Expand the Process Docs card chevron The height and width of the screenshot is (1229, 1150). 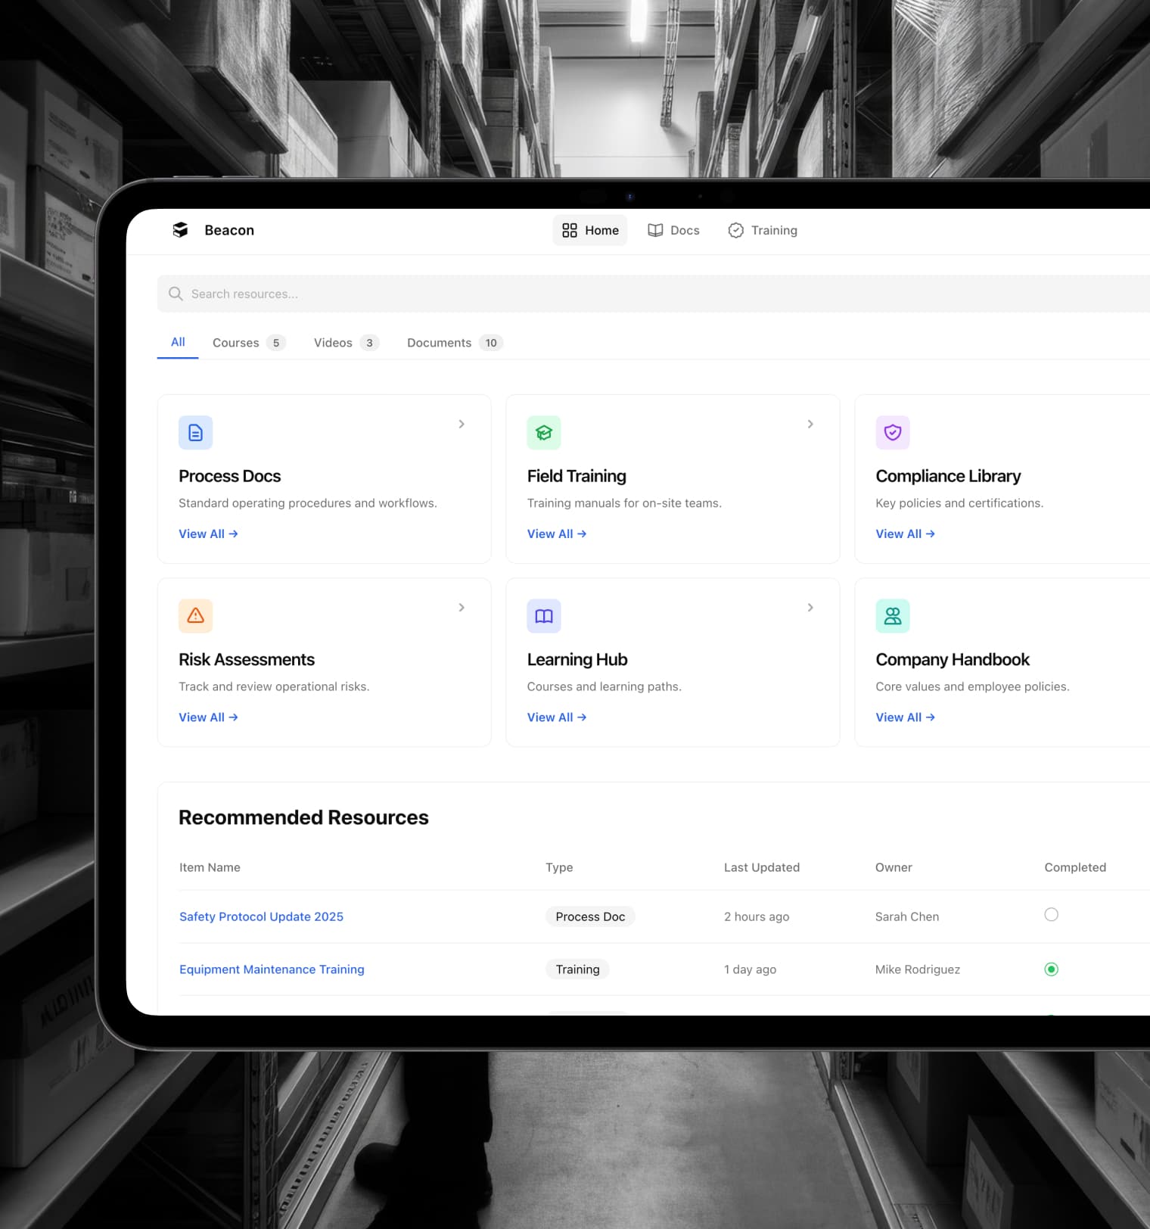[462, 424]
